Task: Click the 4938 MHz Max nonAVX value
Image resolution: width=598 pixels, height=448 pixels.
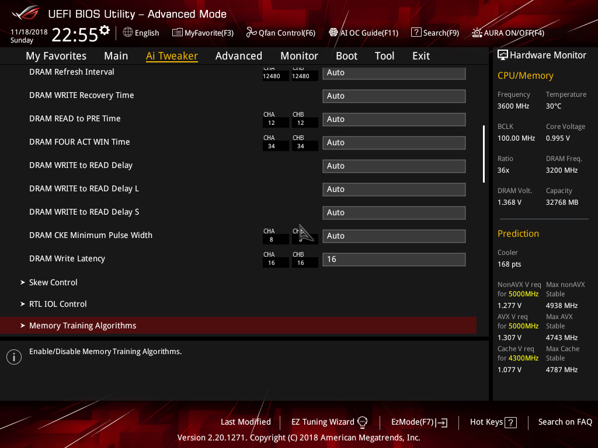Action: pyautogui.click(x=562, y=306)
